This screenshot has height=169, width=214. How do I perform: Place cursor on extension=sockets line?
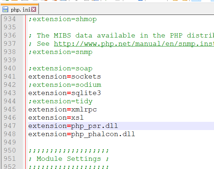click(65, 76)
